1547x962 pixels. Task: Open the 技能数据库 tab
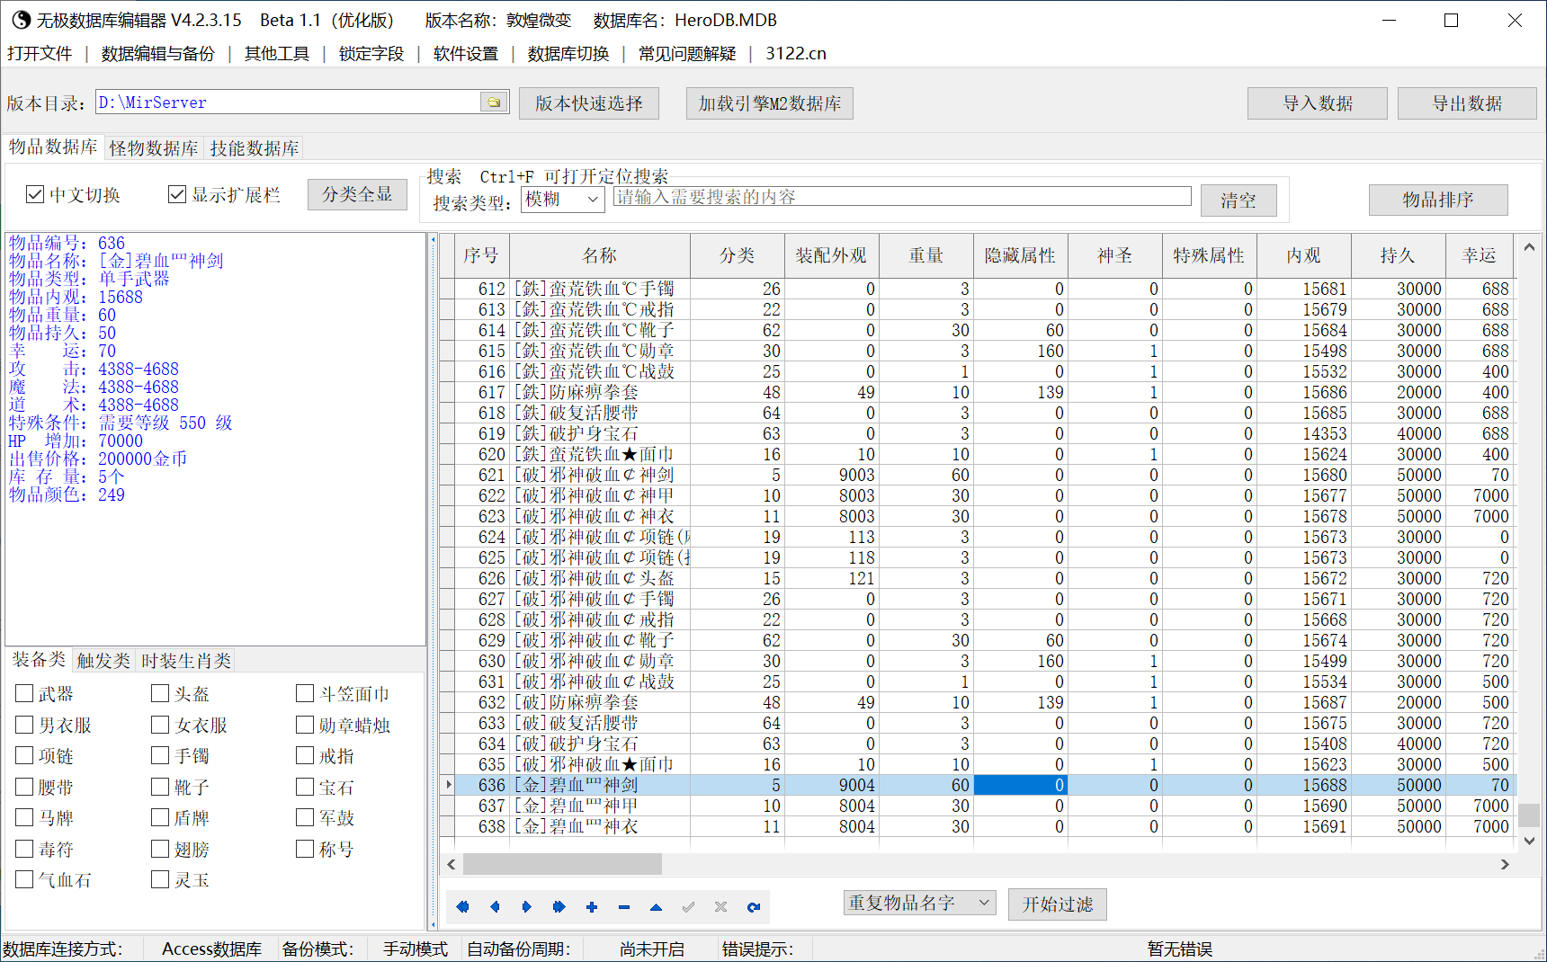click(x=255, y=148)
